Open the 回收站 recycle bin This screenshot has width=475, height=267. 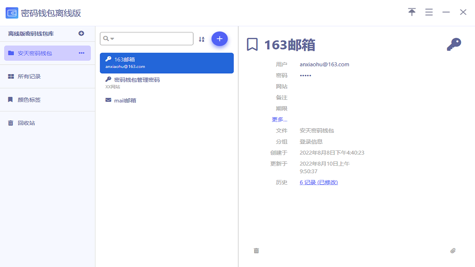26,122
